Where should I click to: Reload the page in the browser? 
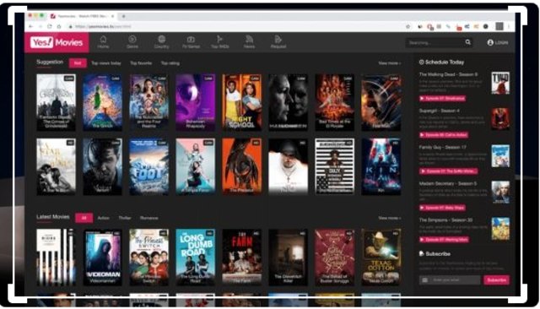point(50,26)
